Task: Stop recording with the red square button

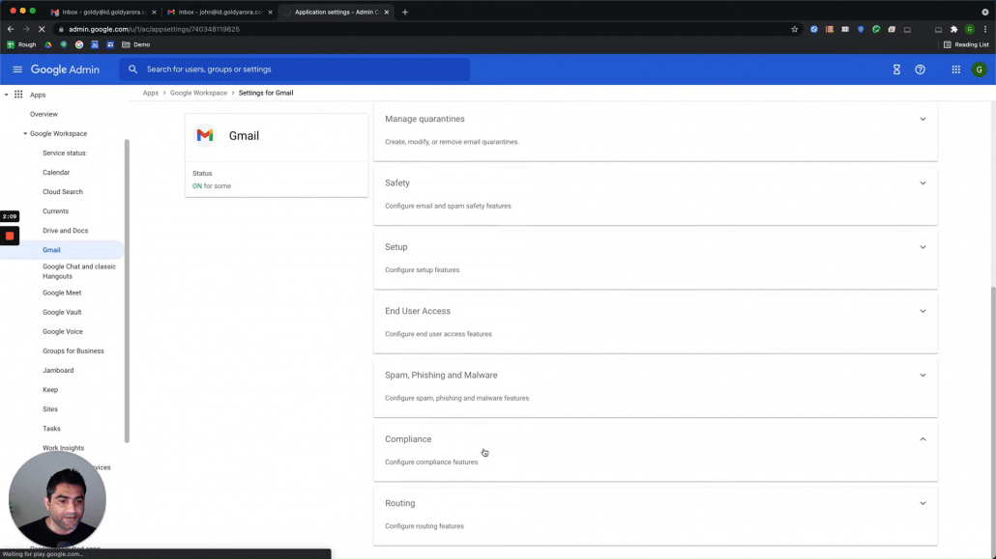Action: 10,236
